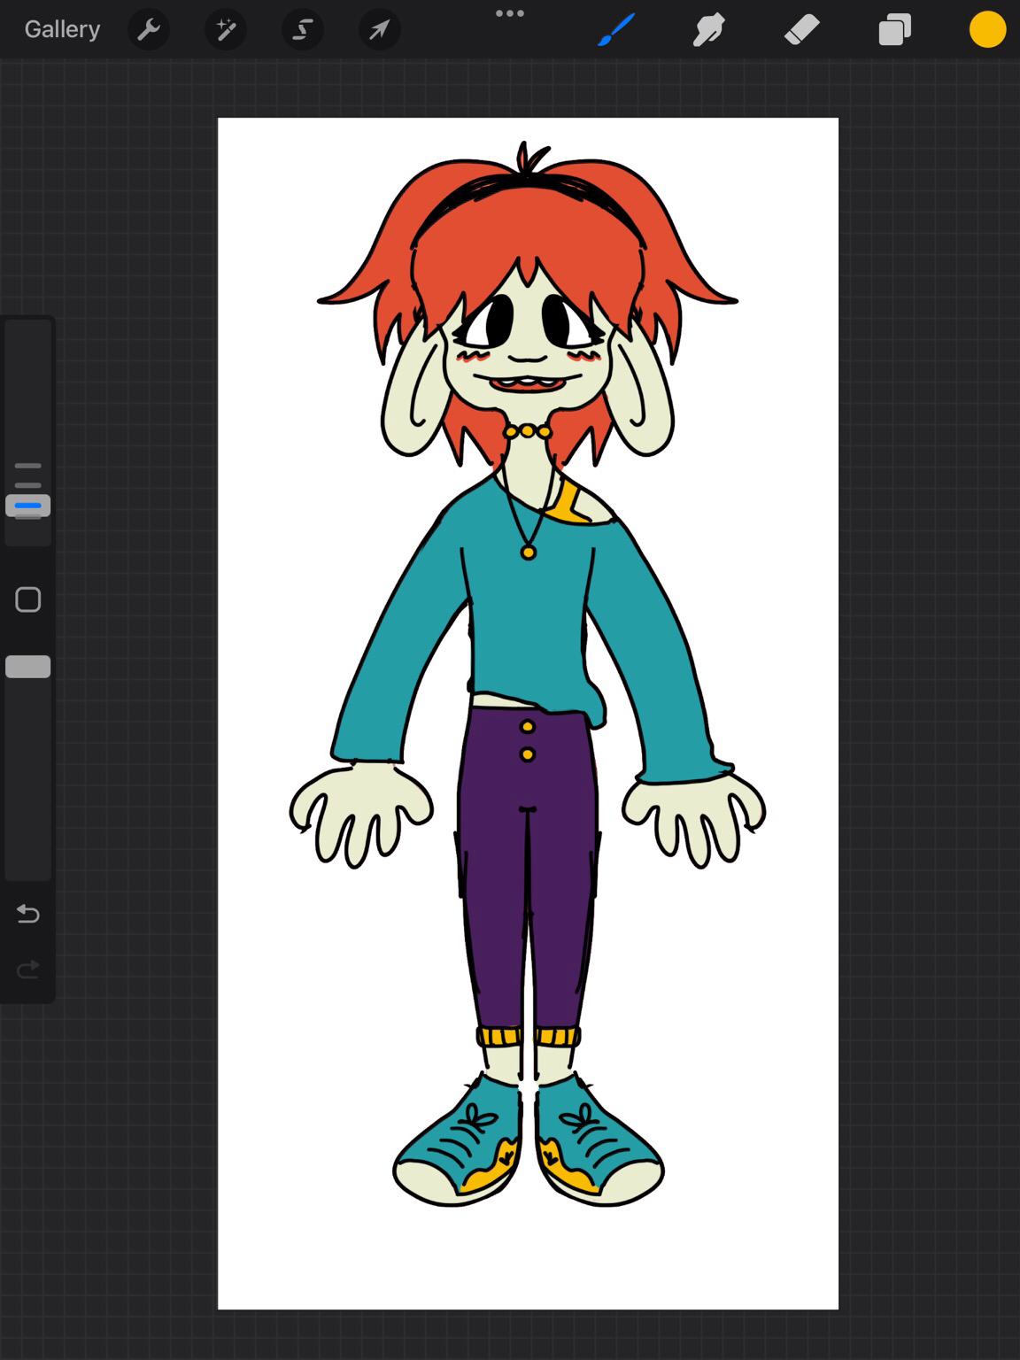Return to the Gallery
The image size is (1020, 1360).
point(62,29)
